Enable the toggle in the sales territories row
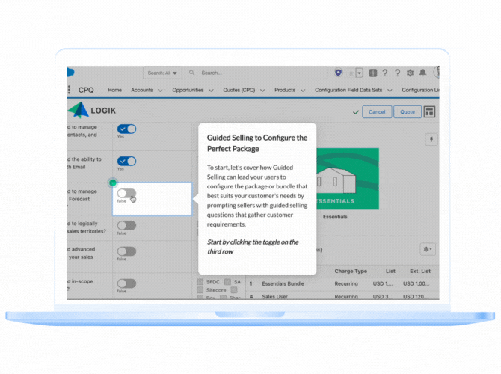The height and width of the screenshot is (374, 501). pyautogui.click(x=127, y=225)
